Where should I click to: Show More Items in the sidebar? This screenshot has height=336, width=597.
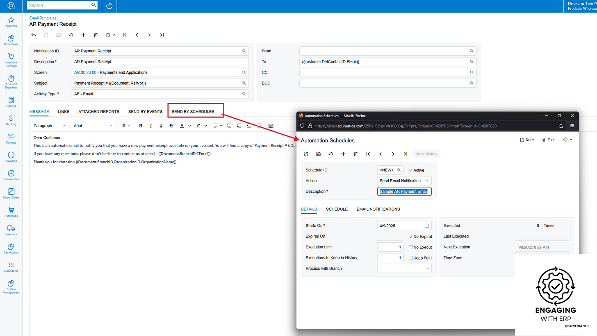point(11,267)
